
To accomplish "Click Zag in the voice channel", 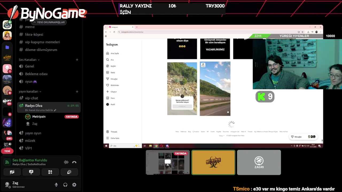I will pyautogui.click(x=35, y=124).
